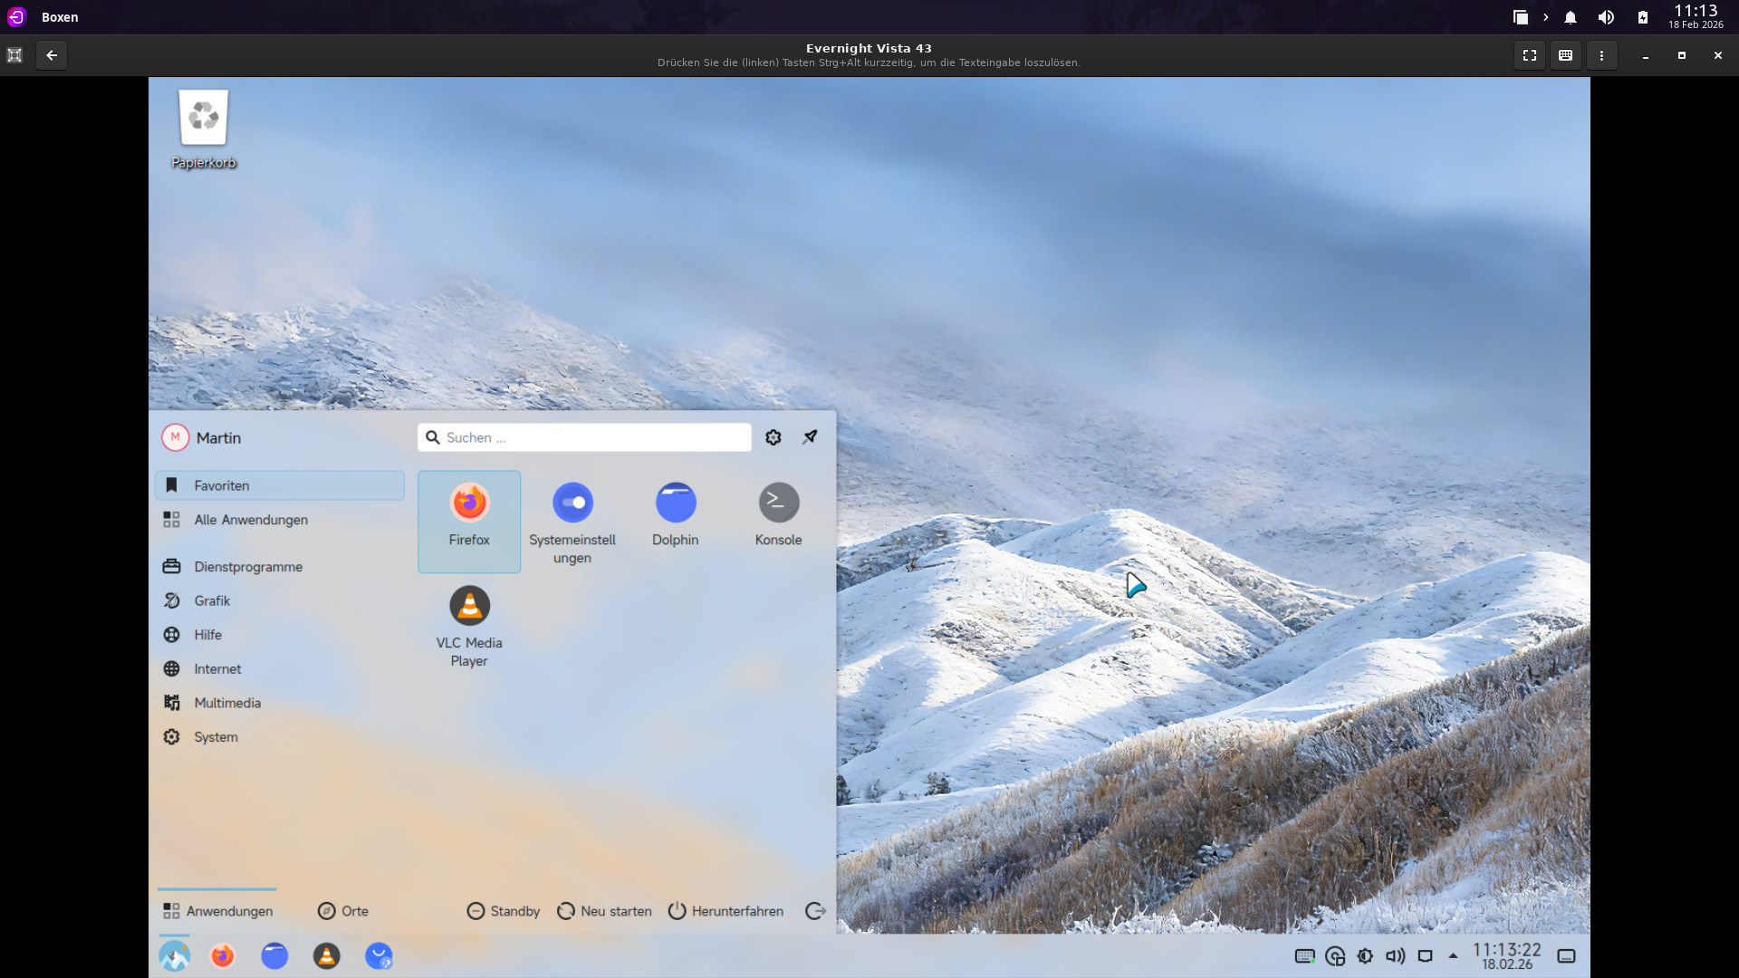
Task: Switch to the Orte tab
Action: tap(343, 911)
